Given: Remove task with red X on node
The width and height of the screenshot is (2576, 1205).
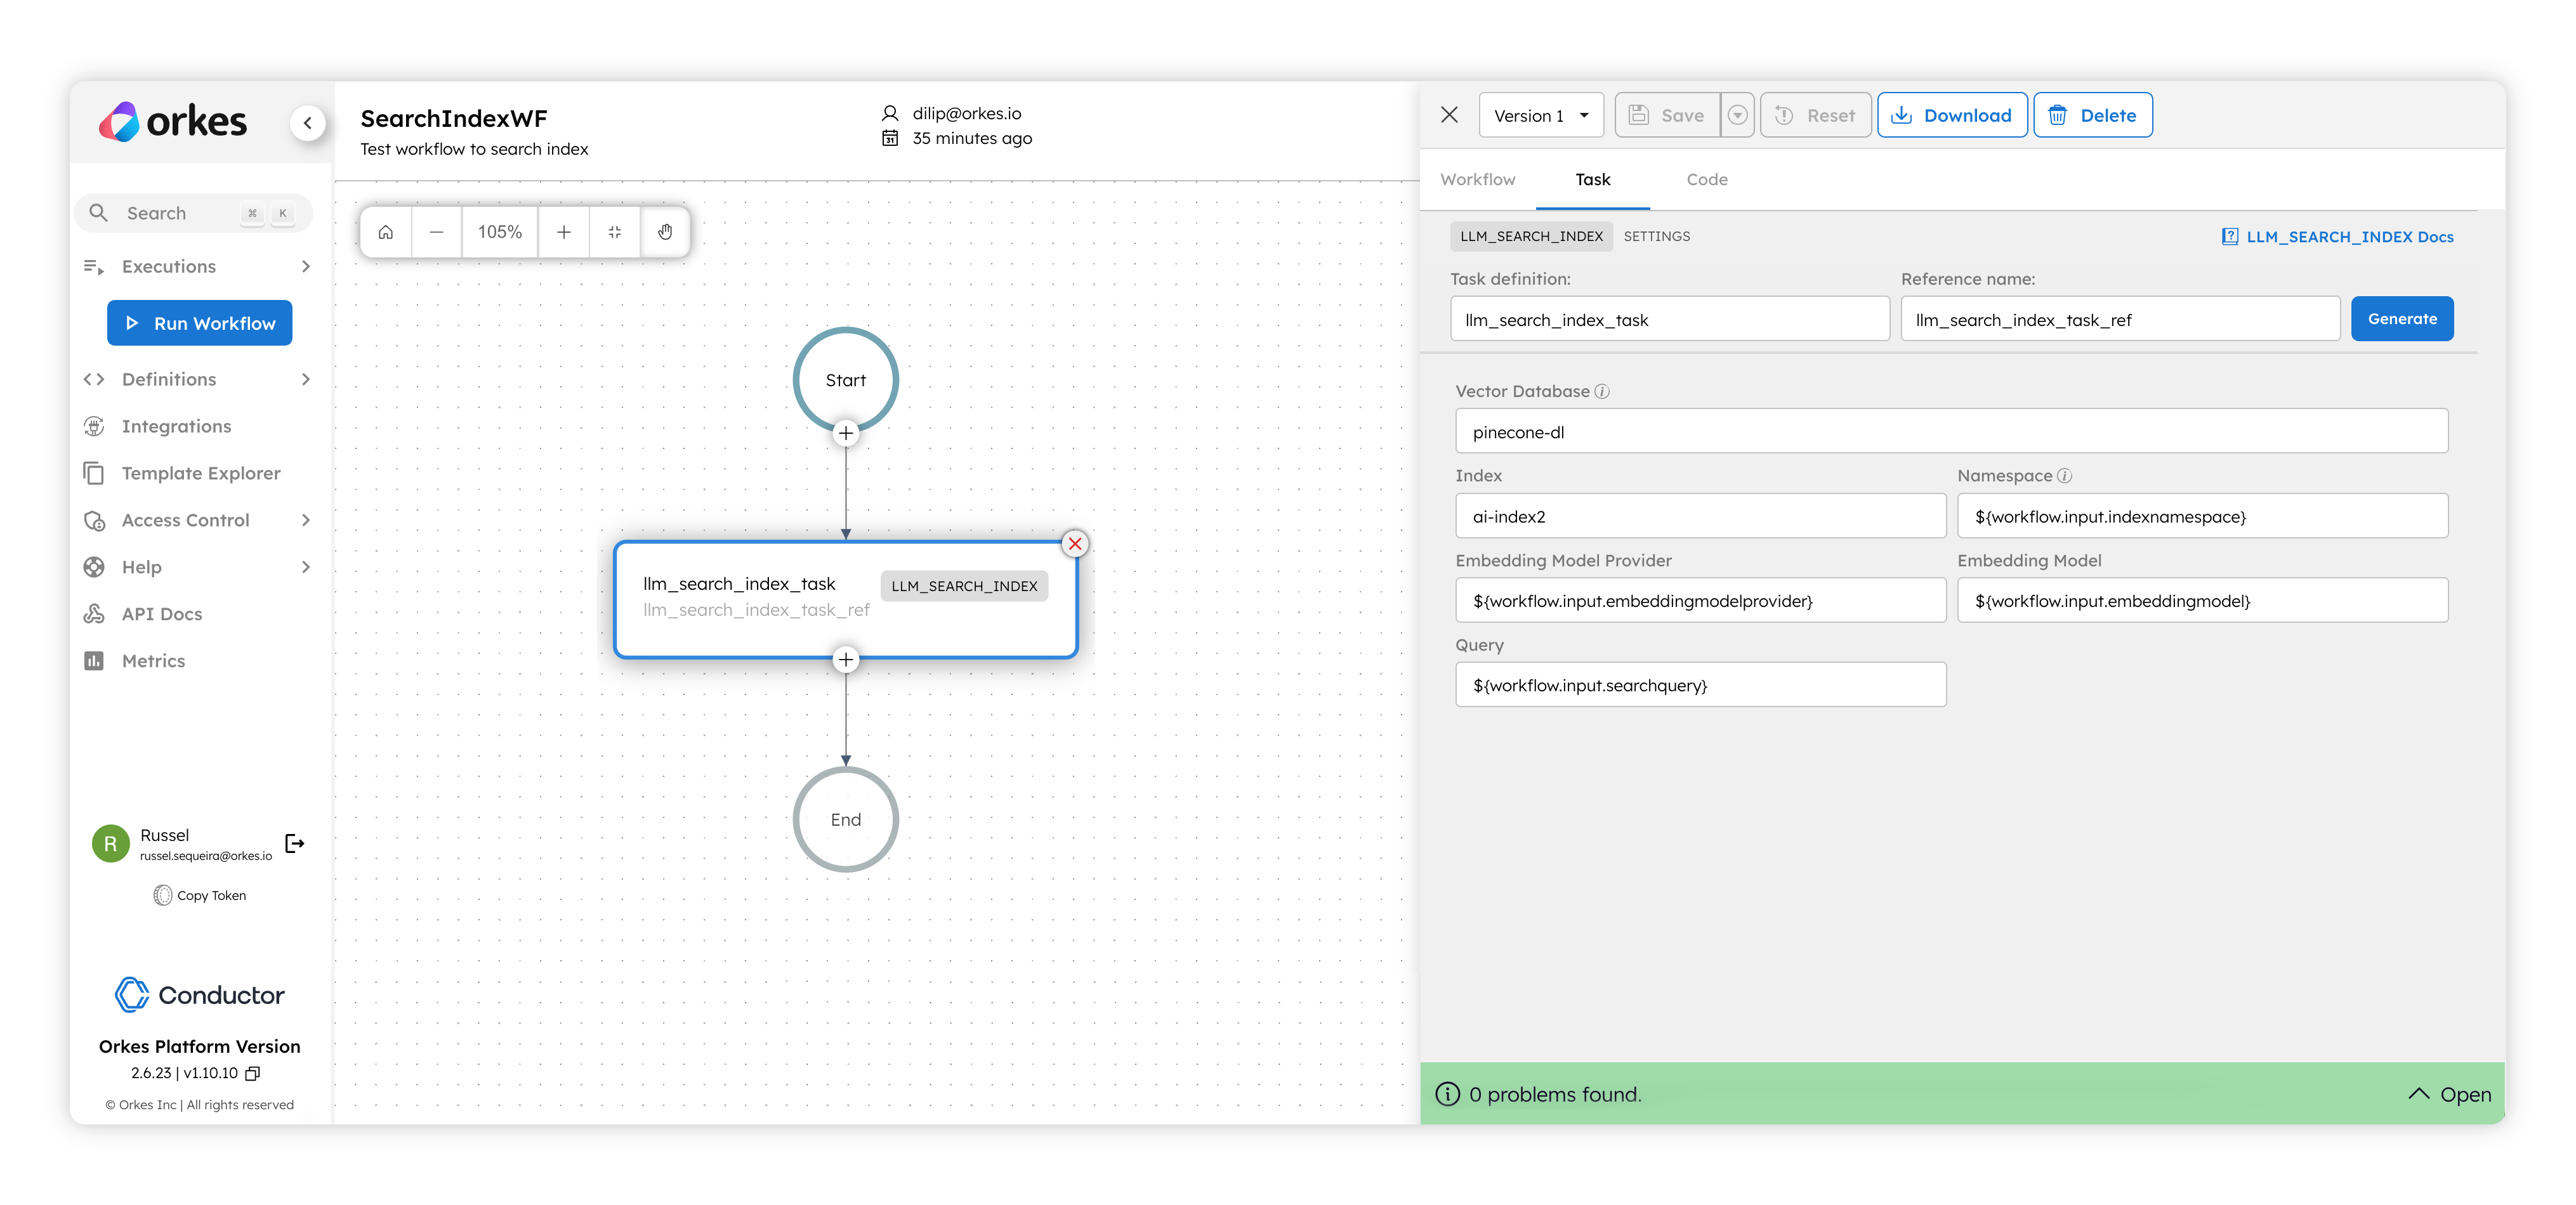Looking at the screenshot, I should tap(1075, 544).
